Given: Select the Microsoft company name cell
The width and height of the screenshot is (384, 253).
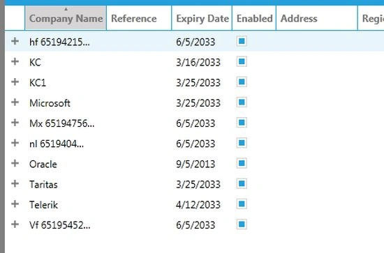Looking at the screenshot, I should coord(50,103).
